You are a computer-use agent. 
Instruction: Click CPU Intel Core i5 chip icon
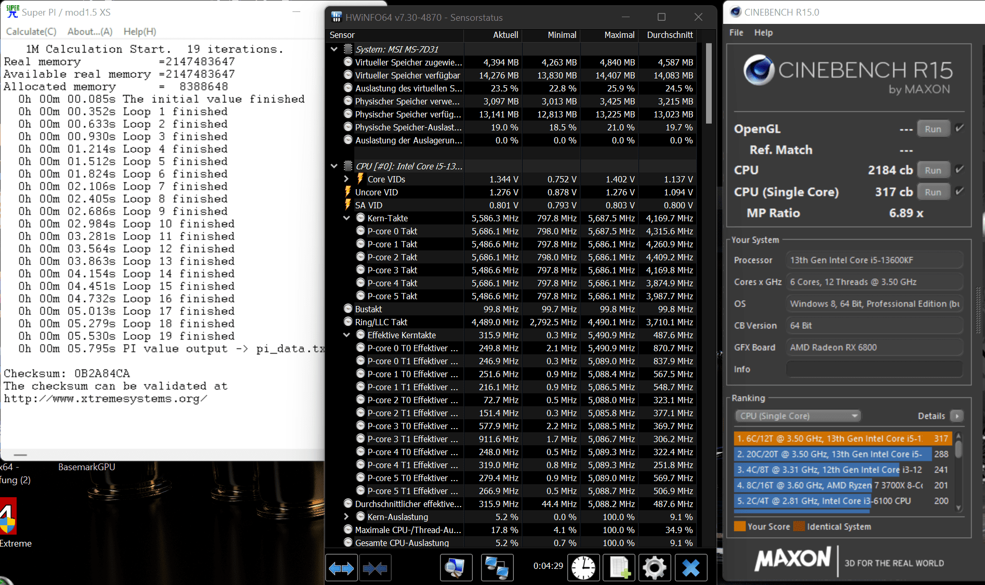click(x=348, y=166)
